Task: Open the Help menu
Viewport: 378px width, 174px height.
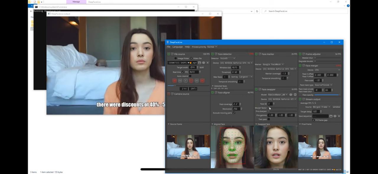Action: point(187,47)
